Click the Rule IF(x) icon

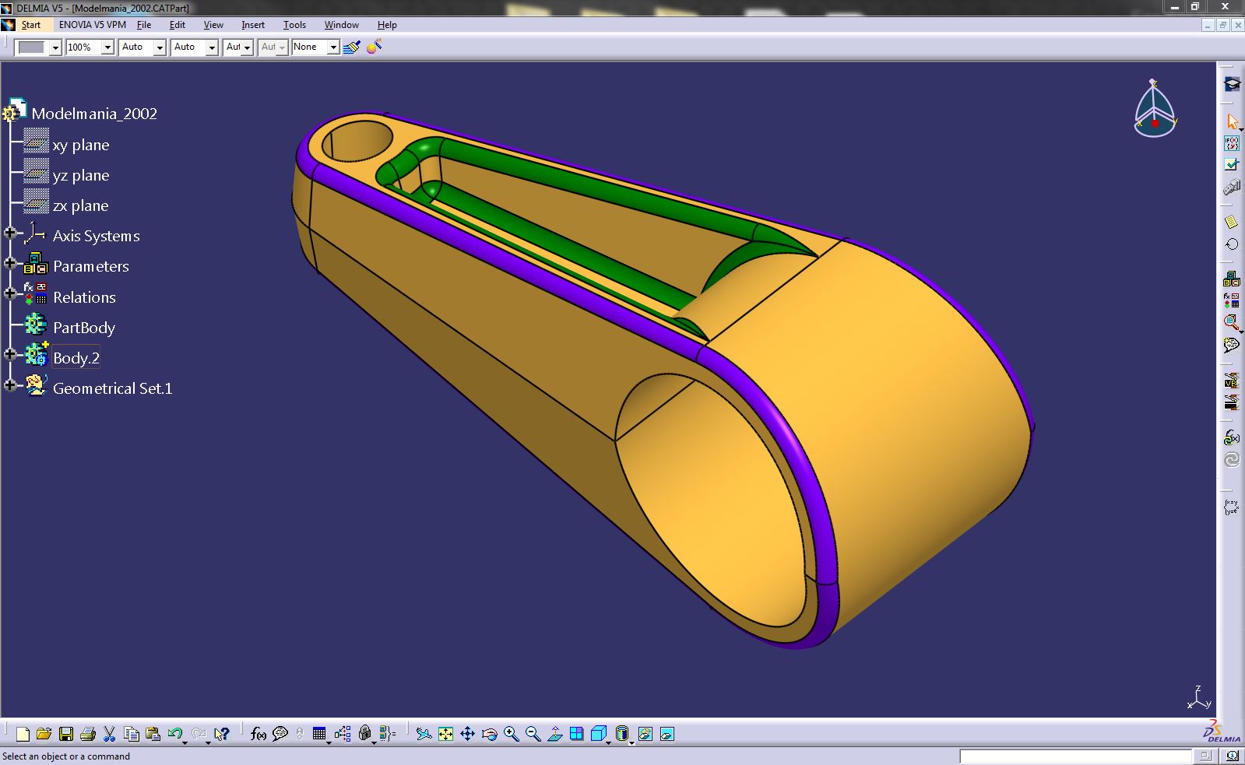pos(1231,143)
